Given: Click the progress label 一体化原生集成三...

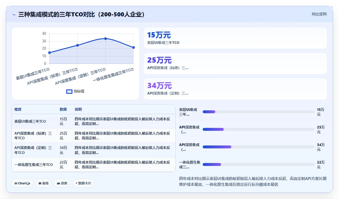Looking at the screenshot, I should pos(190,165).
